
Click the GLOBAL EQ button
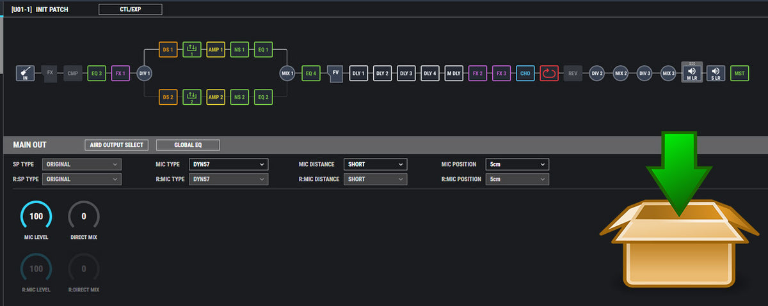point(188,145)
